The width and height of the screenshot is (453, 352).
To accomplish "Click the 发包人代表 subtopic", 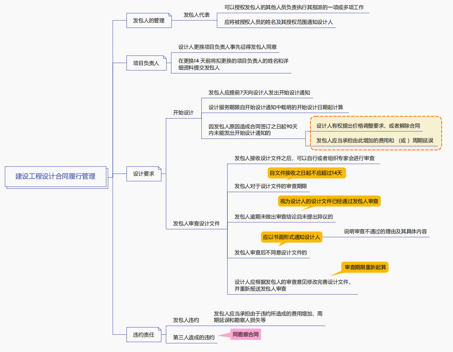I will point(197,15).
